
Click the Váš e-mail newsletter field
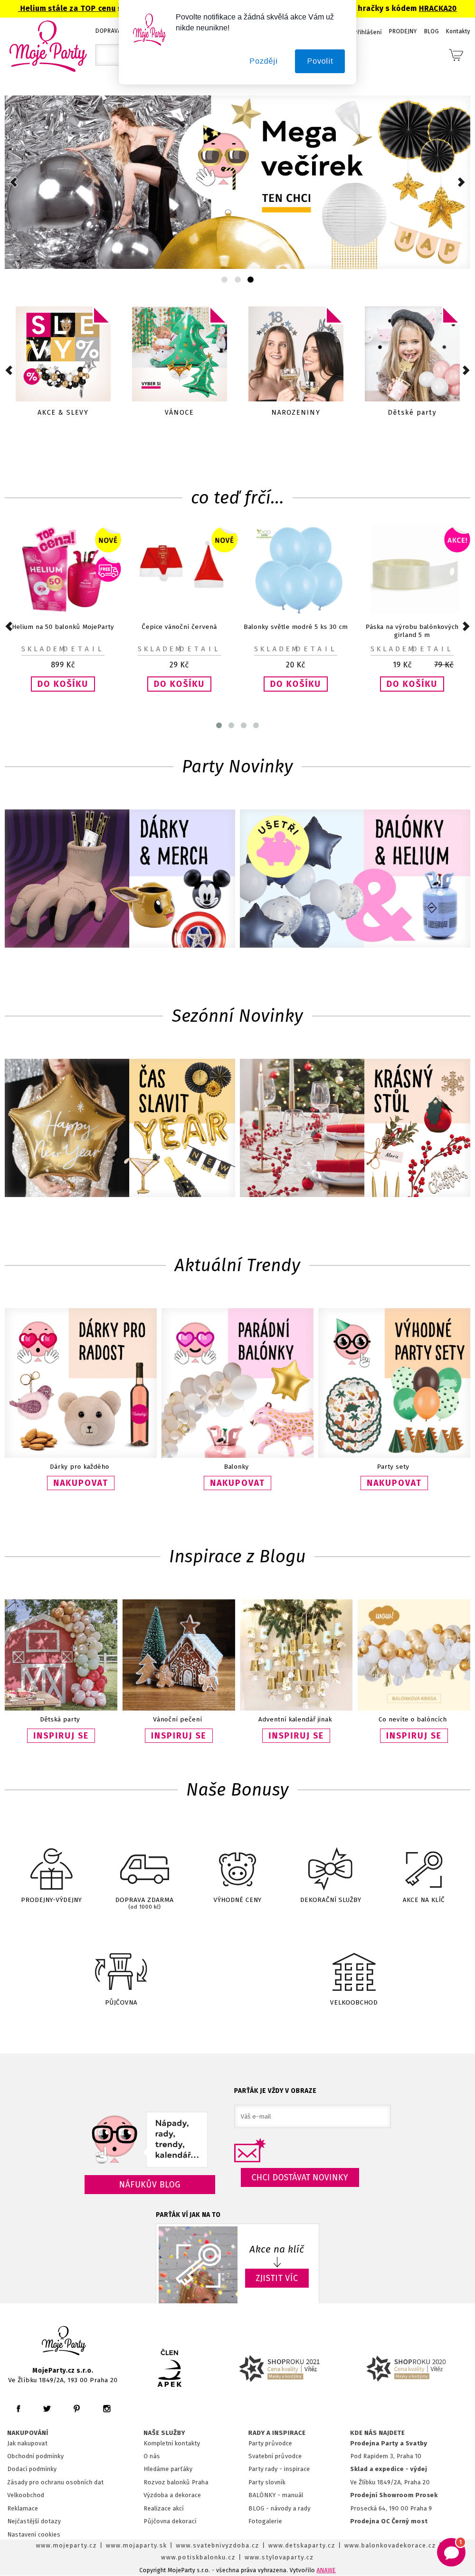312,2116
